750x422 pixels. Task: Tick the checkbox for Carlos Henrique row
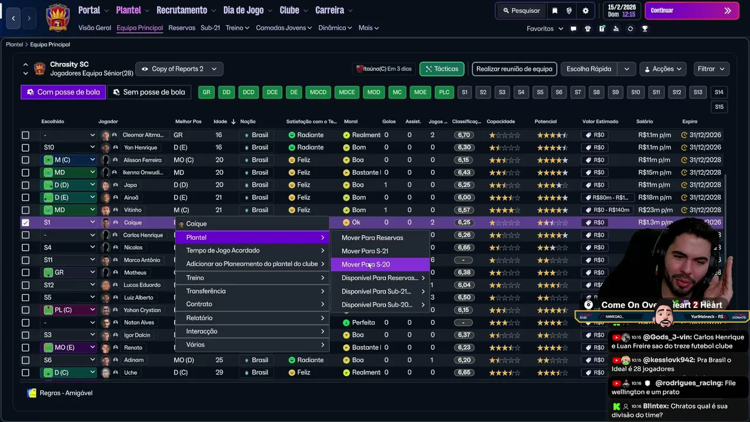coord(25,235)
